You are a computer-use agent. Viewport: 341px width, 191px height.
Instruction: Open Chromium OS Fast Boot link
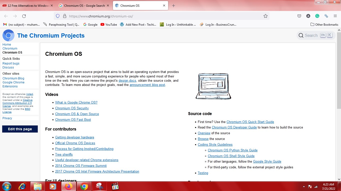[73, 120]
